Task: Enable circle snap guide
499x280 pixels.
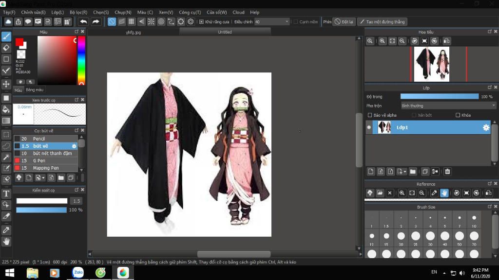Action: click(x=161, y=21)
